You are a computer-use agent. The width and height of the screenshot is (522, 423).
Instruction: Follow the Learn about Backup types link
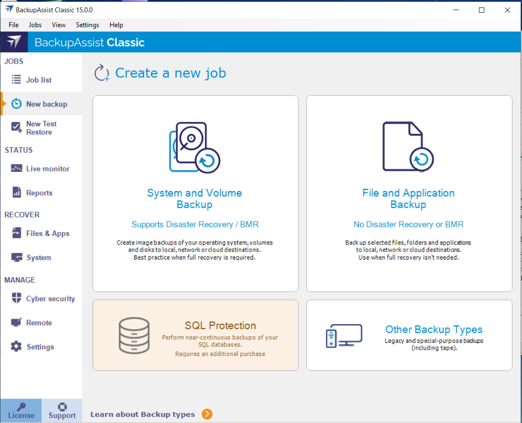tap(143, 414)
